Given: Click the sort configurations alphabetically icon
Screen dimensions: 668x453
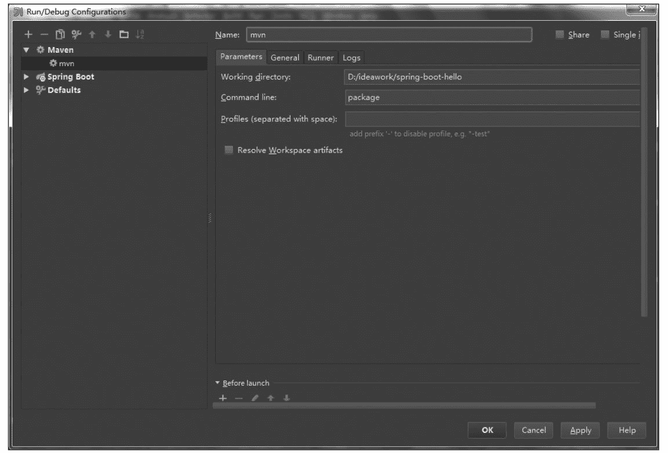Looking at the screenshot, I should tap(139, 35).
